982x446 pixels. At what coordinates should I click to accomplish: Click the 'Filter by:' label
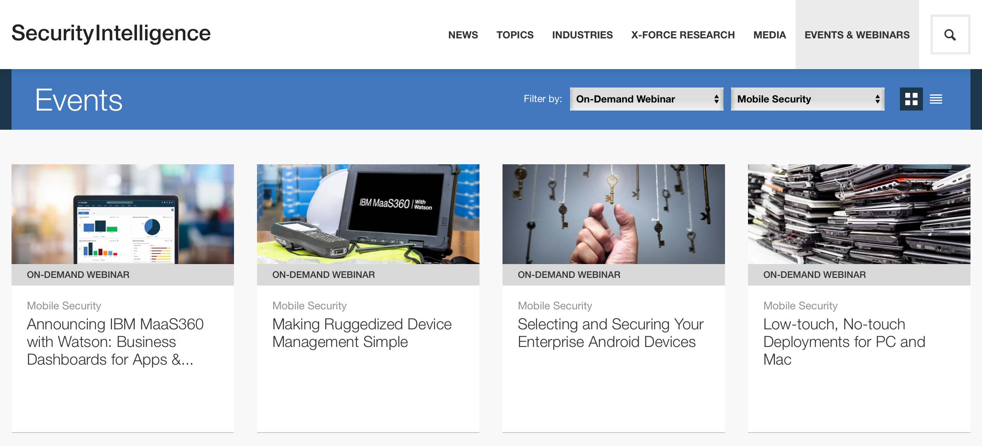click(x=543, y=99)
